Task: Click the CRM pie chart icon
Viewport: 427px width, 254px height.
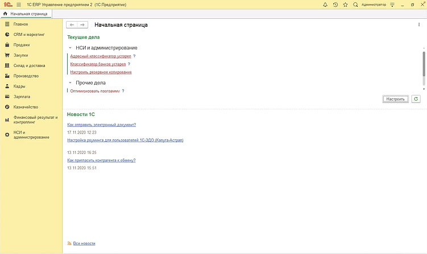Action: pyautogui.click(x=7, y=35)
